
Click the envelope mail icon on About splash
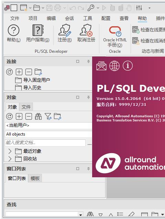pos(101,66)
